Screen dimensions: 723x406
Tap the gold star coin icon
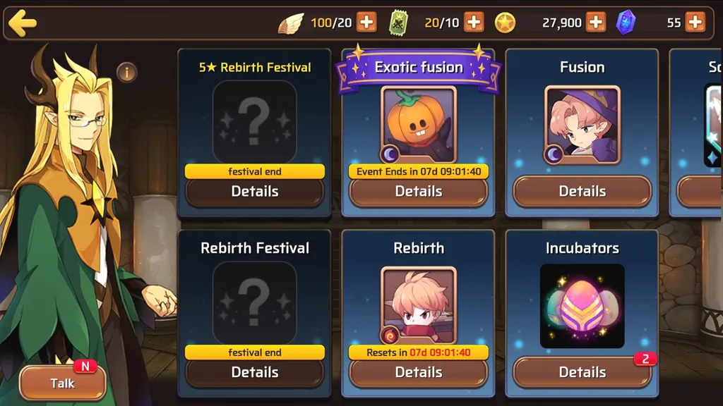click(505, 23)
